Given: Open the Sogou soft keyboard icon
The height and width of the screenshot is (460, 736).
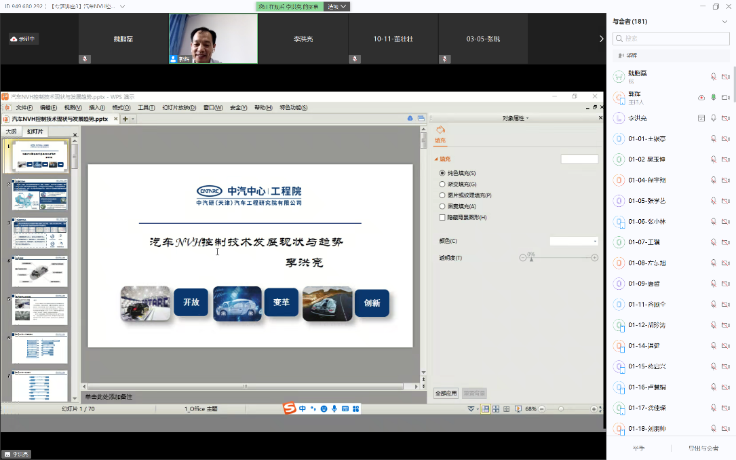Looking at the screenshot, I should [x=345, y=408].
